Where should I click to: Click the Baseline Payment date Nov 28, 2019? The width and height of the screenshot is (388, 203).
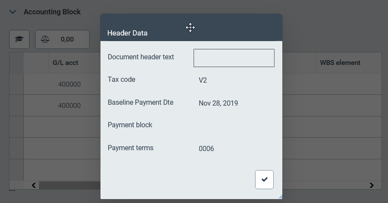pos(218,103)
